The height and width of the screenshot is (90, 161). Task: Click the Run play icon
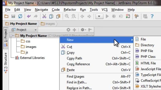[x=107, y=16]
